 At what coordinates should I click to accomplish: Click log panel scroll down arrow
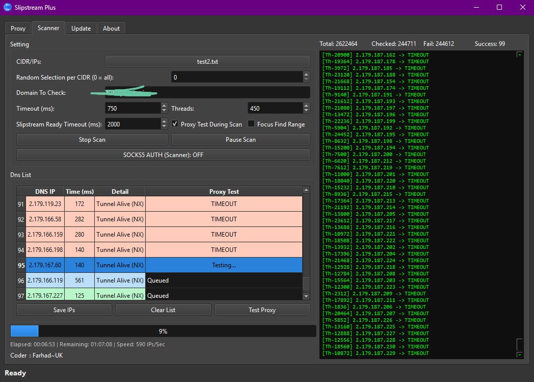[x=520, y=355]
